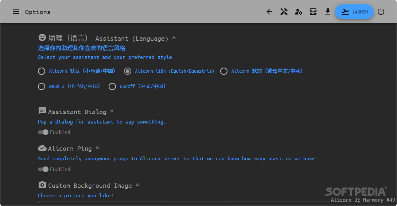Open the crossed tools utilities icon
Image resolution: width=397 pixels, height=206 pixels.
284,12
